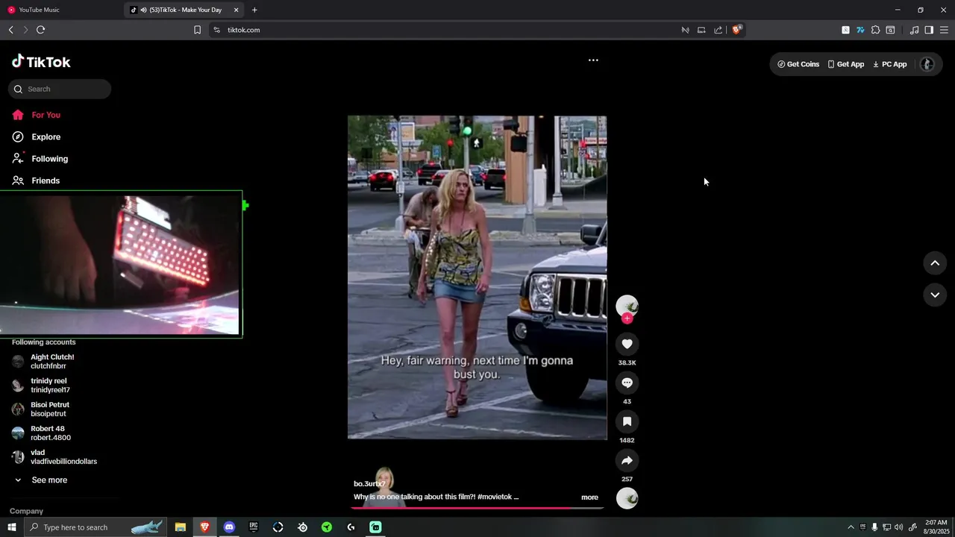Open Robert 48 account
Image resolution: width=955 pixels, height=537 pixels.
pos(50,433)
